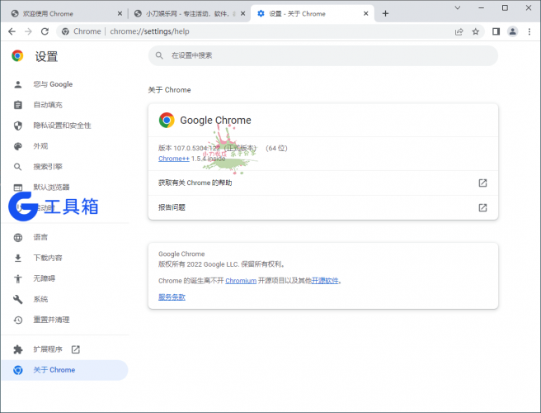This screenshot has width=541, height=413.
Task: Click the wrench icon beside 系统
Action: [x=18, y=299]
